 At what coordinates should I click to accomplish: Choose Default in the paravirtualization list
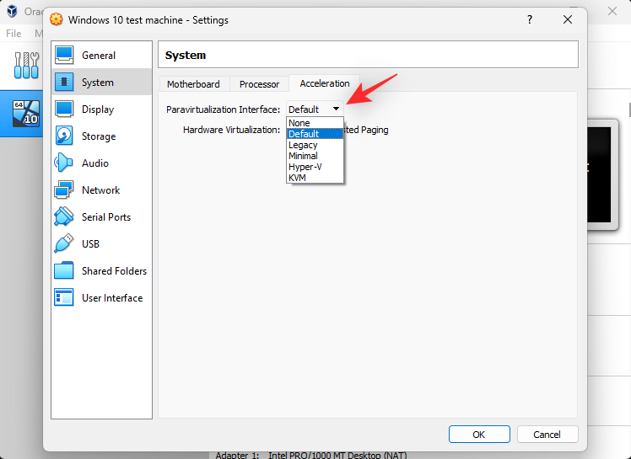click(x=315, y=134)
